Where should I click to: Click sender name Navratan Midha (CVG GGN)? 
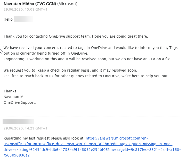30,4
